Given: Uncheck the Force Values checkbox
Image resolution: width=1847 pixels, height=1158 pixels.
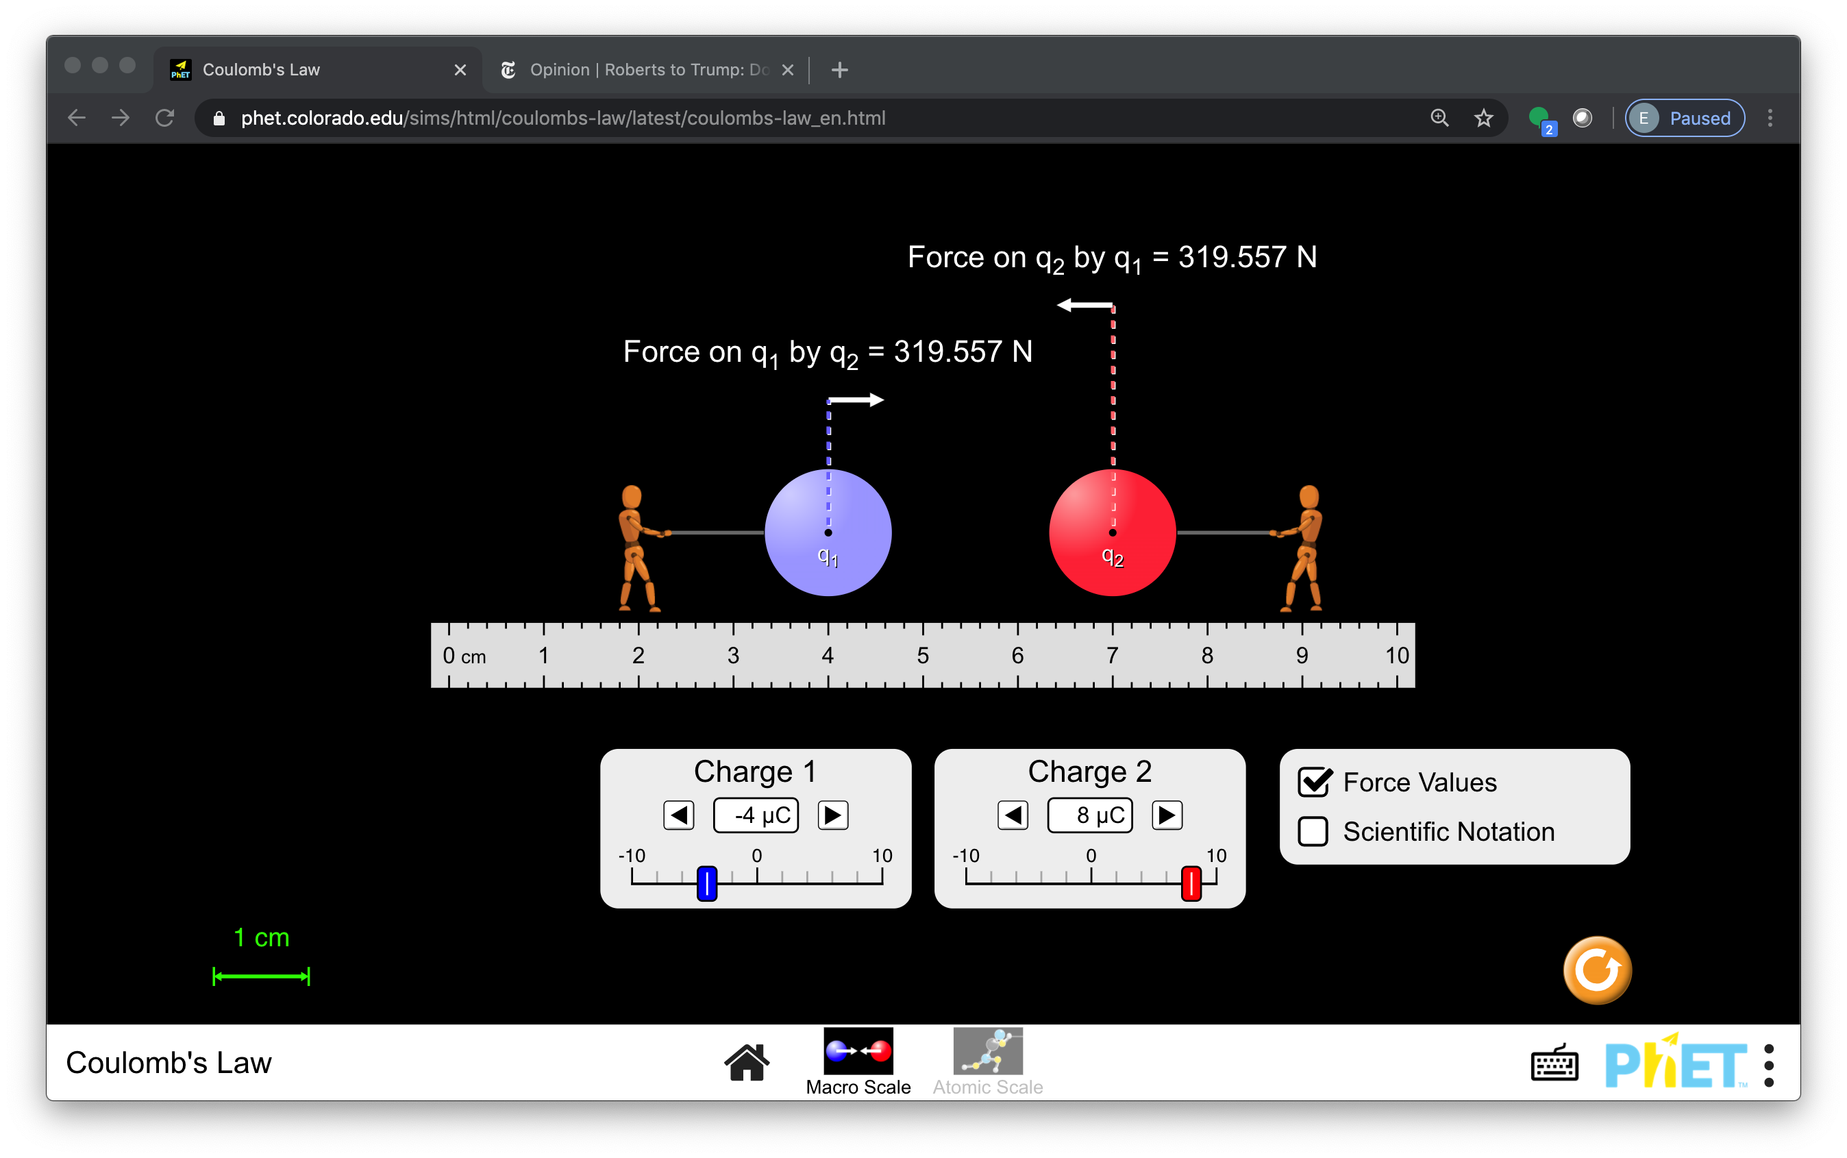Looking at the screenshot, I should pyautogui.click(x=1314, y=782).
